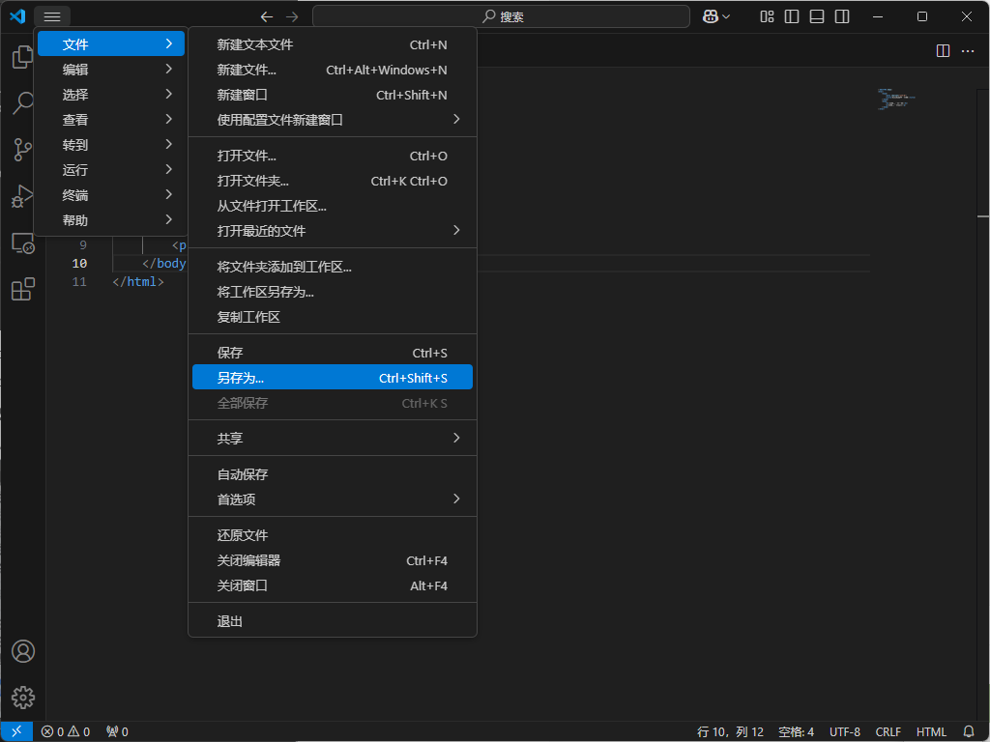Open notifications bell in status bar

point(969,732)
